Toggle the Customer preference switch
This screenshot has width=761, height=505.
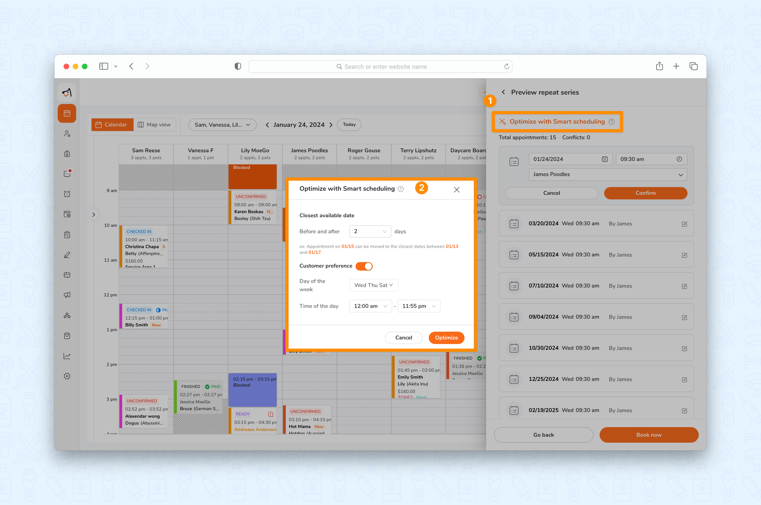[364, 266]
